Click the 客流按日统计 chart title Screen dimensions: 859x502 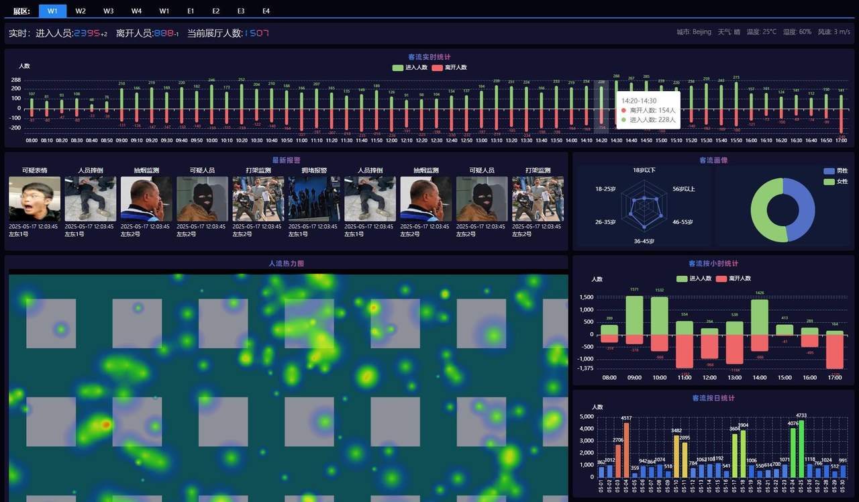pos(713,398)
